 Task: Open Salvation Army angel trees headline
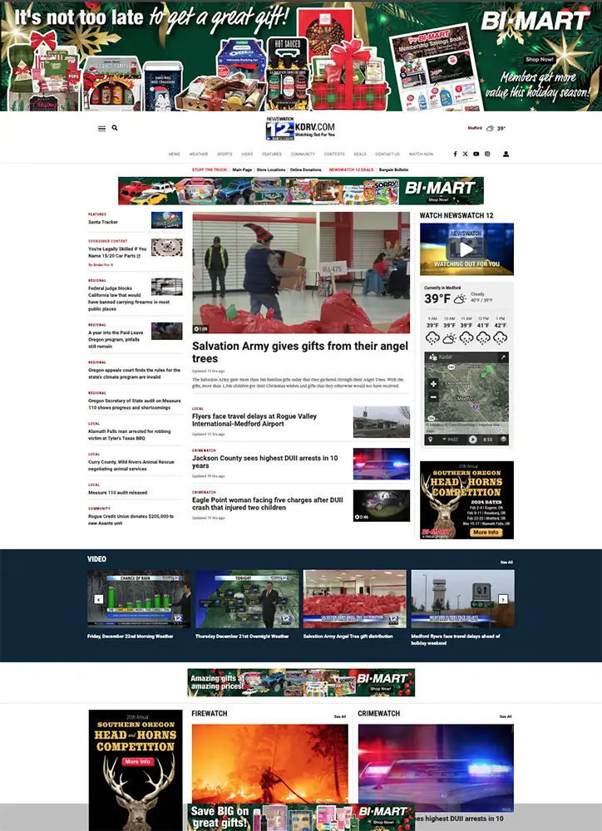pyautogui.click(x=300, y=352)
